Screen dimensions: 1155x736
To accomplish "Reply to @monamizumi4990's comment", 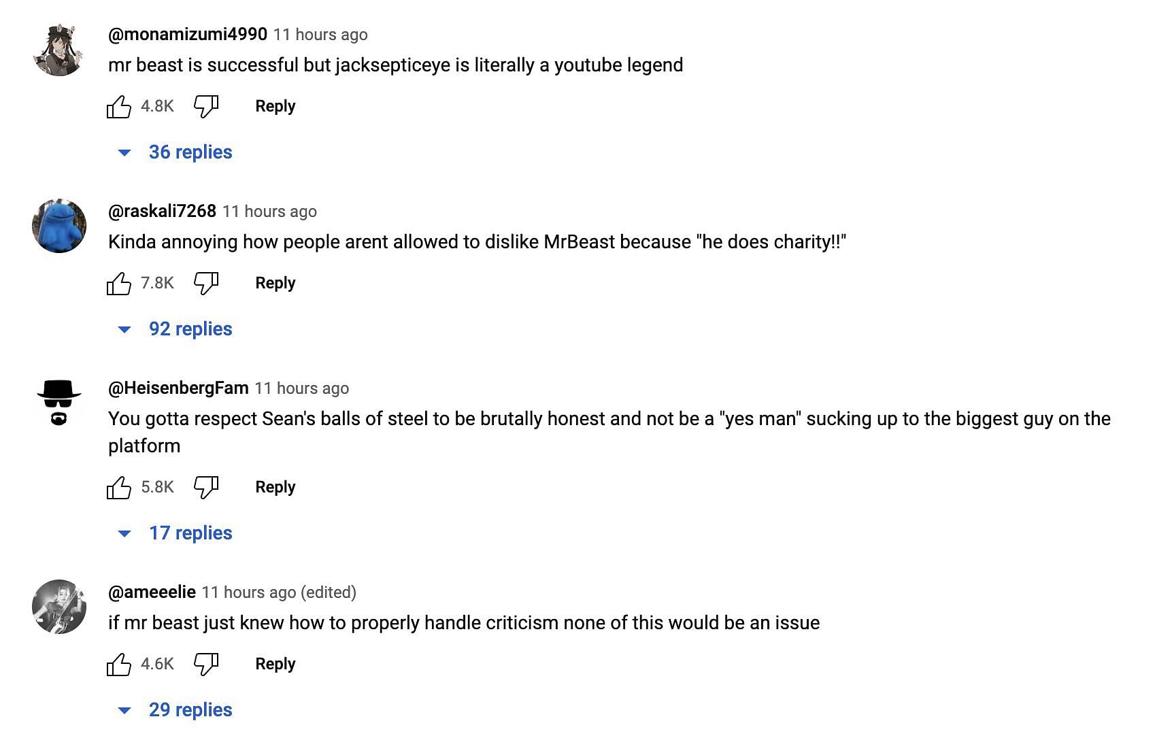I will pos(275,106).
